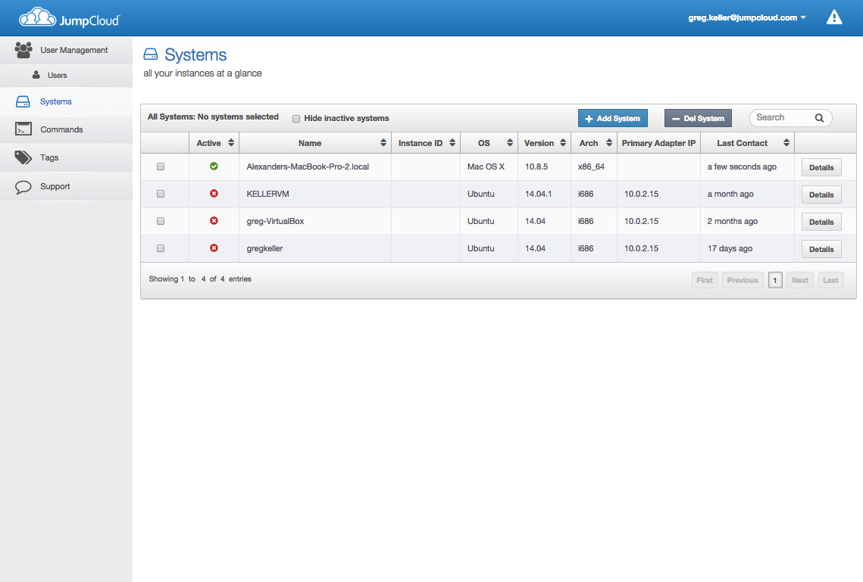Click the Add System button

coord(612,118)
